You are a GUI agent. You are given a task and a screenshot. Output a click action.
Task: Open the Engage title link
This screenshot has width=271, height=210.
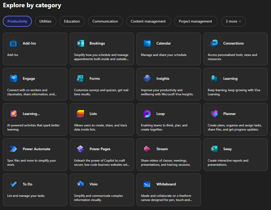pos(29,79)
